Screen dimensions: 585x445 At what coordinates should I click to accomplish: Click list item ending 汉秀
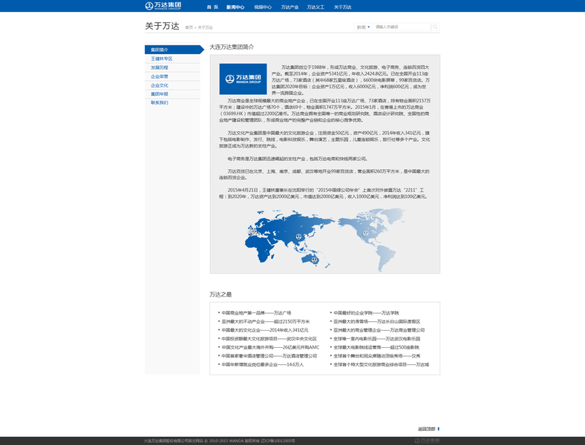pos(377,356)
